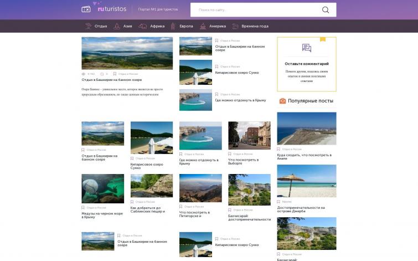The height and width of the screenshot is (261, 418).
Task: Open the beach umbrella Джерба image
Action: pyautogui.click(x=307, y=181)
